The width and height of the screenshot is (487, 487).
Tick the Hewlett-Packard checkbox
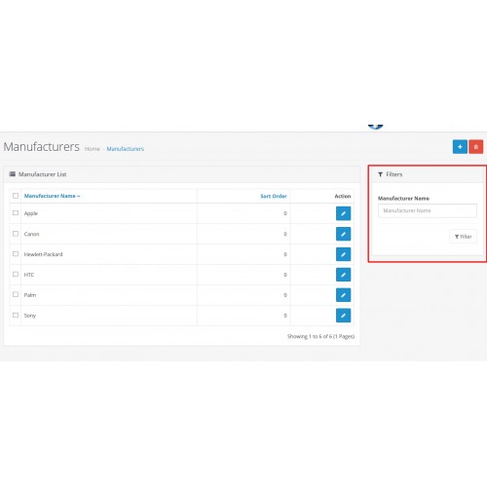16,254
